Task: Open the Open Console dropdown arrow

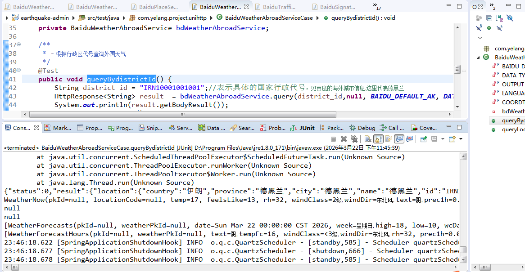Action: [x=461, y=138]
